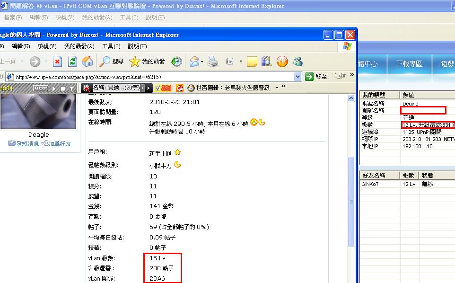455x283 pixels.
Task: Open 檔案 menu in background window
Action: 13,18
